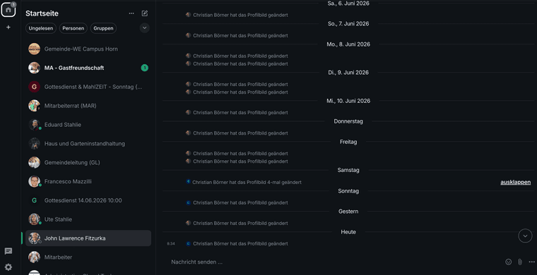Viewport: 537px width, 275px height.
Task: Click Gemeinde-WE Campus Horn avatar
Action: click(x=34, y=49)
